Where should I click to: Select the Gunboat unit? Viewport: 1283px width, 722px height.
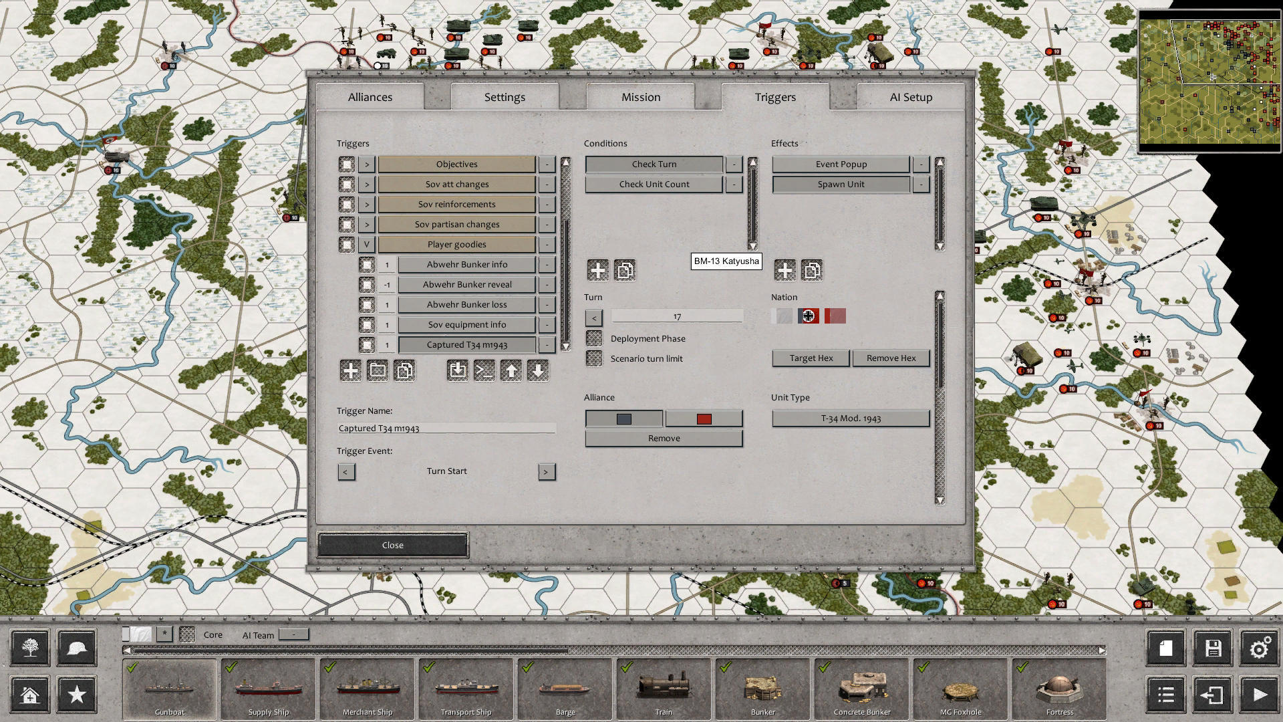coord(170,689)
